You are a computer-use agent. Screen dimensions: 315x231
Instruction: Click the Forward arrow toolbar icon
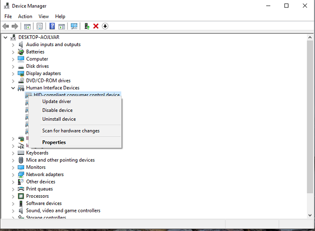15,26
